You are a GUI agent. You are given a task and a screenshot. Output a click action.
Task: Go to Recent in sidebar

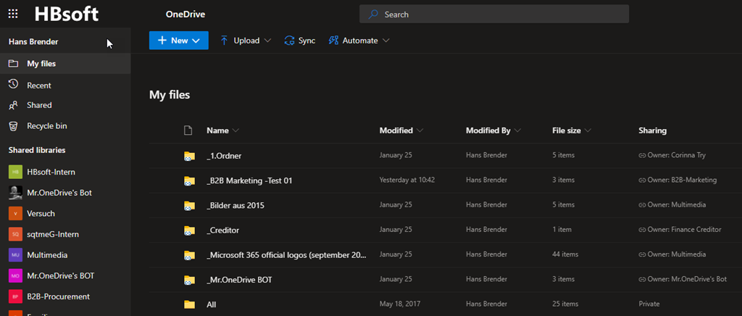[x=39, y=85]
